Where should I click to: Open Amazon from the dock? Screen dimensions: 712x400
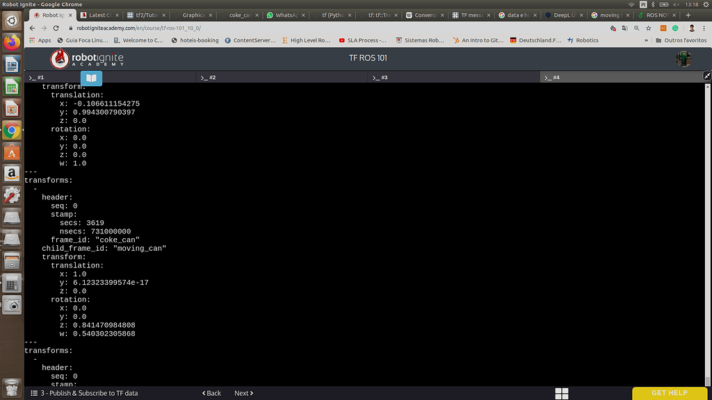(11, 173)
